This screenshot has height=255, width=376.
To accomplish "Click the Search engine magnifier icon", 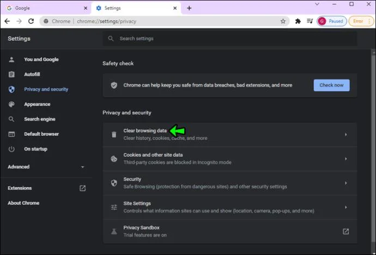I will click(11, 119).
